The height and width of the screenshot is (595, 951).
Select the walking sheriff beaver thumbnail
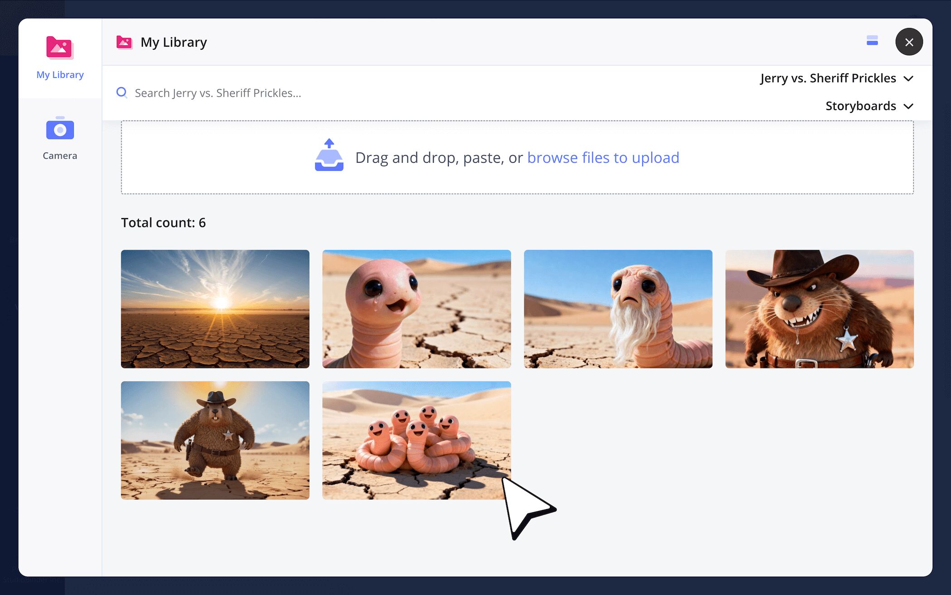coord(215,440)
